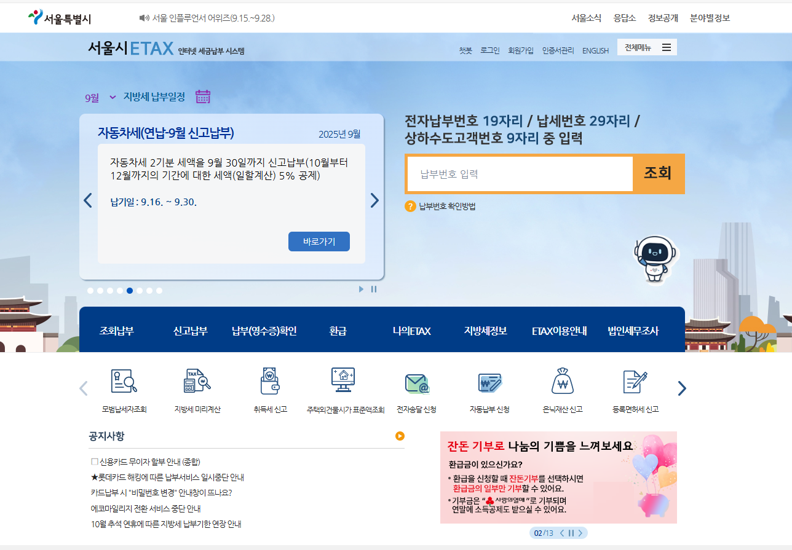Click the 모범납세자조회 icon
Viewport: 792px width, 550px height.
(x=124, y=381)
